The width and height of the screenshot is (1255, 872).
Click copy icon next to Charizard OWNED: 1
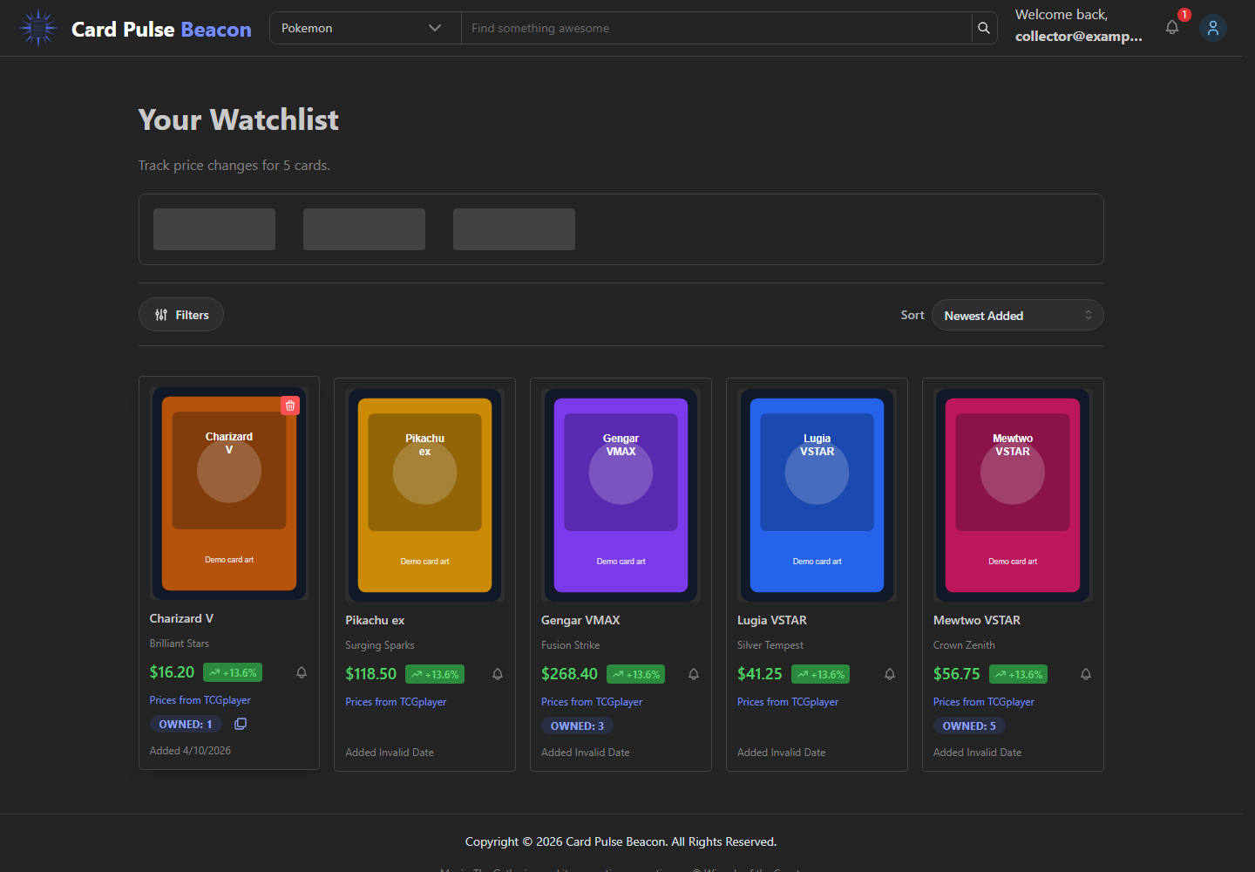pos(241,724)
